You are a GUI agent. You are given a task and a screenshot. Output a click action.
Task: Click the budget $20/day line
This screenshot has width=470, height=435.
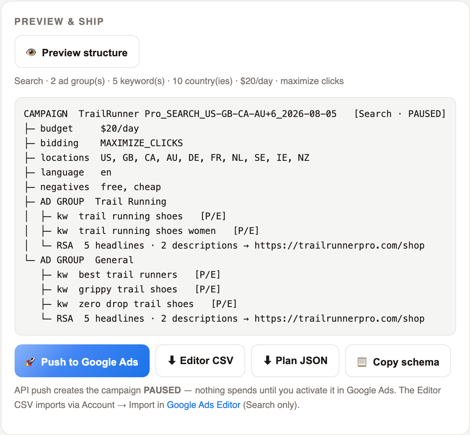click(x=82, y=128)
